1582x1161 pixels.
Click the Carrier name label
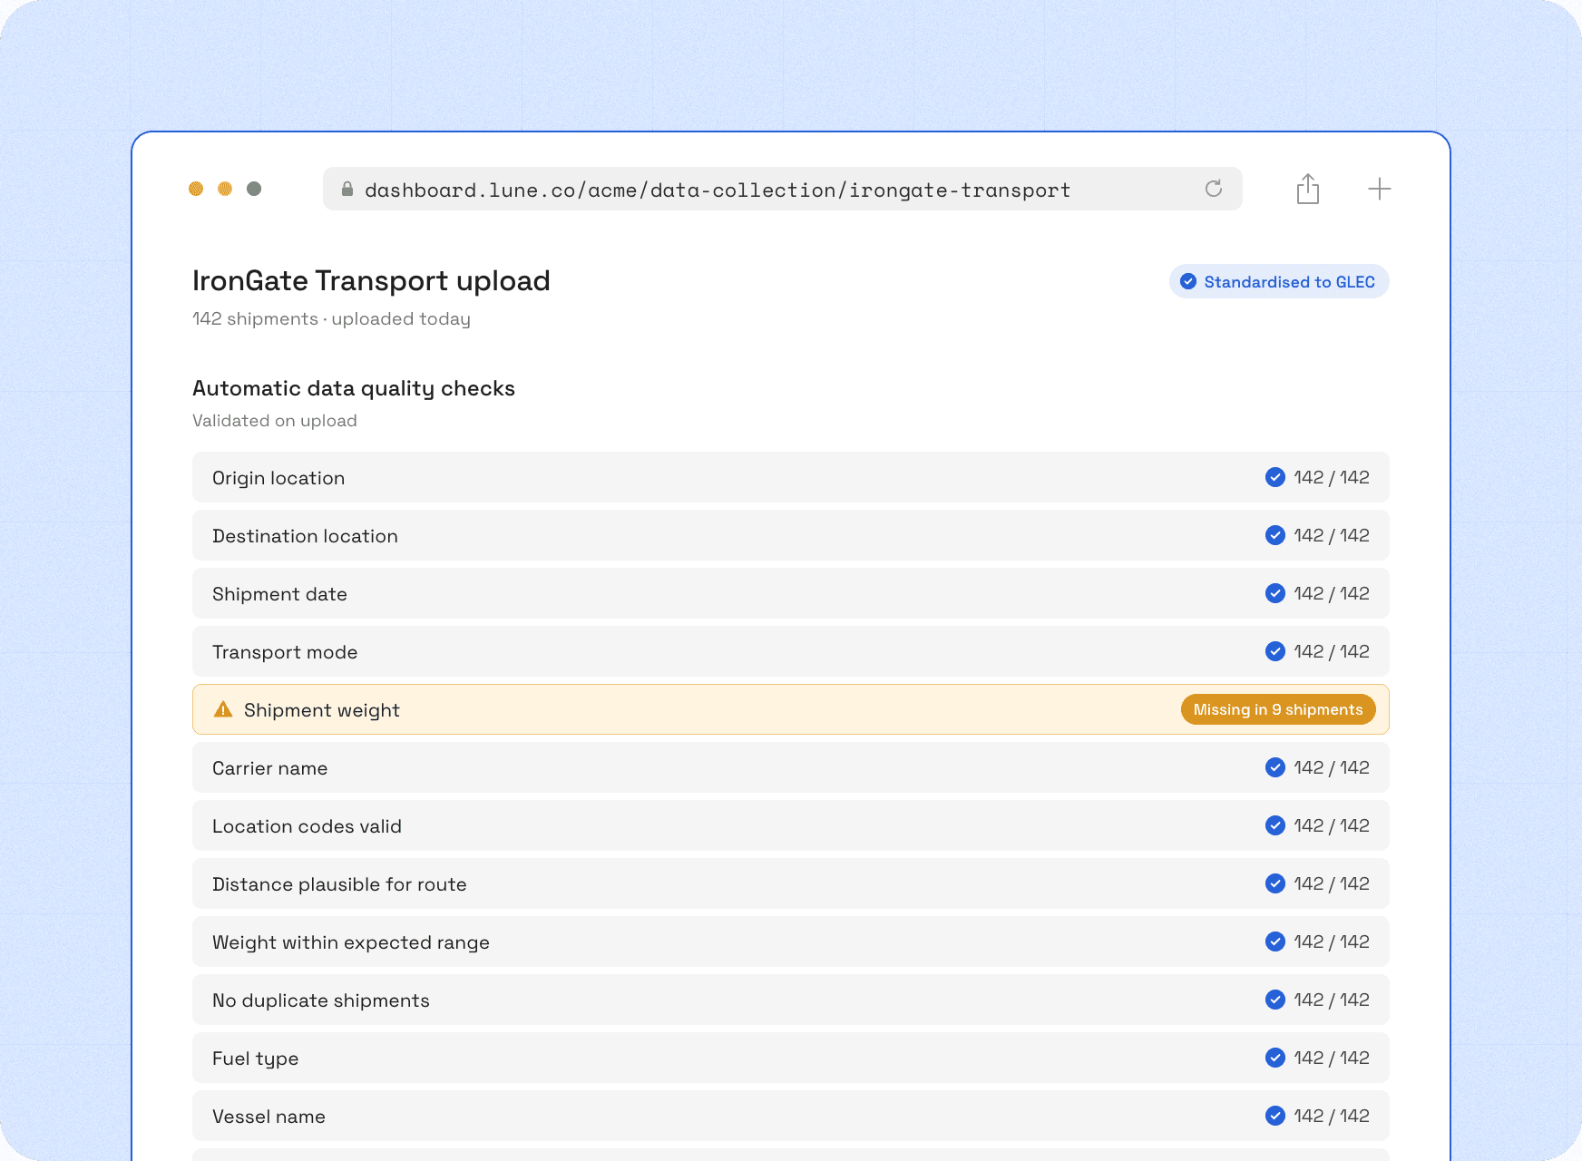click(x=270, y=768)
